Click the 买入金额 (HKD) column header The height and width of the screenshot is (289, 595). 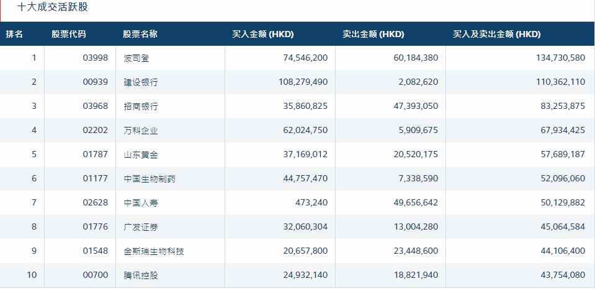coord(263,34)
